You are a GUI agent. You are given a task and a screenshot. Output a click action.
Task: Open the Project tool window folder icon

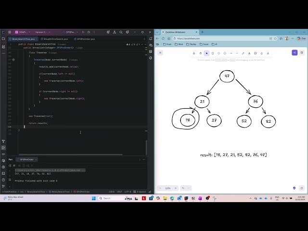point(3,39)
